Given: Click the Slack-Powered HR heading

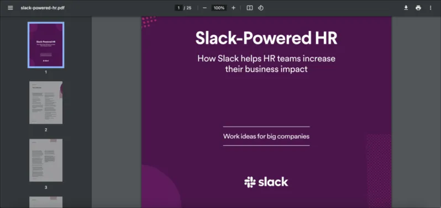Looking at the screenshot, I should (x=266, y=38).
